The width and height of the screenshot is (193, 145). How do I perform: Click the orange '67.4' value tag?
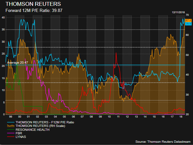tap(188, 20)
